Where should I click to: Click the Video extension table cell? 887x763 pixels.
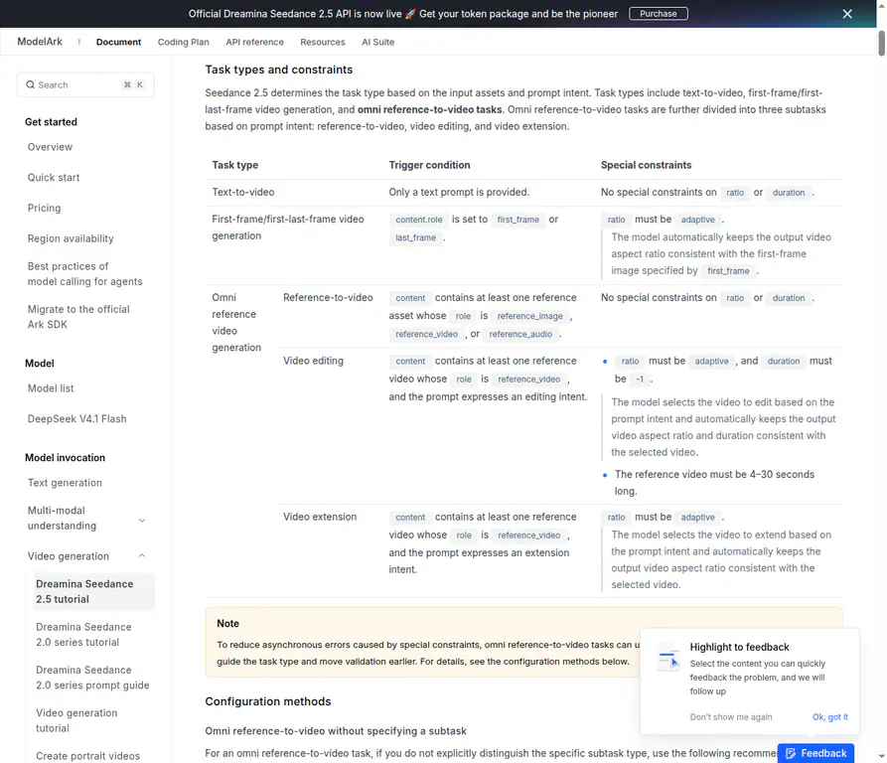[x=320, y=517]
